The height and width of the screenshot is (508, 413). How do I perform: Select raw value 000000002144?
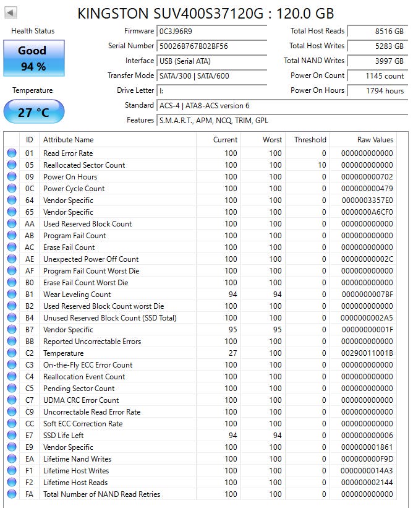click(367, 483)
